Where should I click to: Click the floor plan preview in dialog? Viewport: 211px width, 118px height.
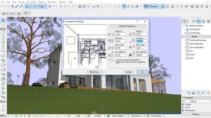pos(85,47)
